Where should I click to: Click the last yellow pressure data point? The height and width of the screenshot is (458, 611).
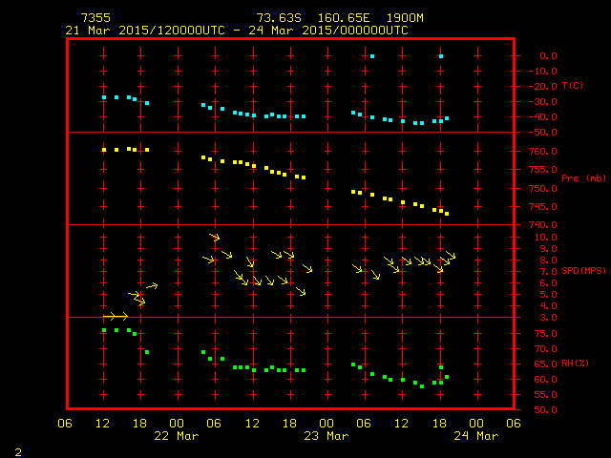pyautogui.click(x=447, y=214)
